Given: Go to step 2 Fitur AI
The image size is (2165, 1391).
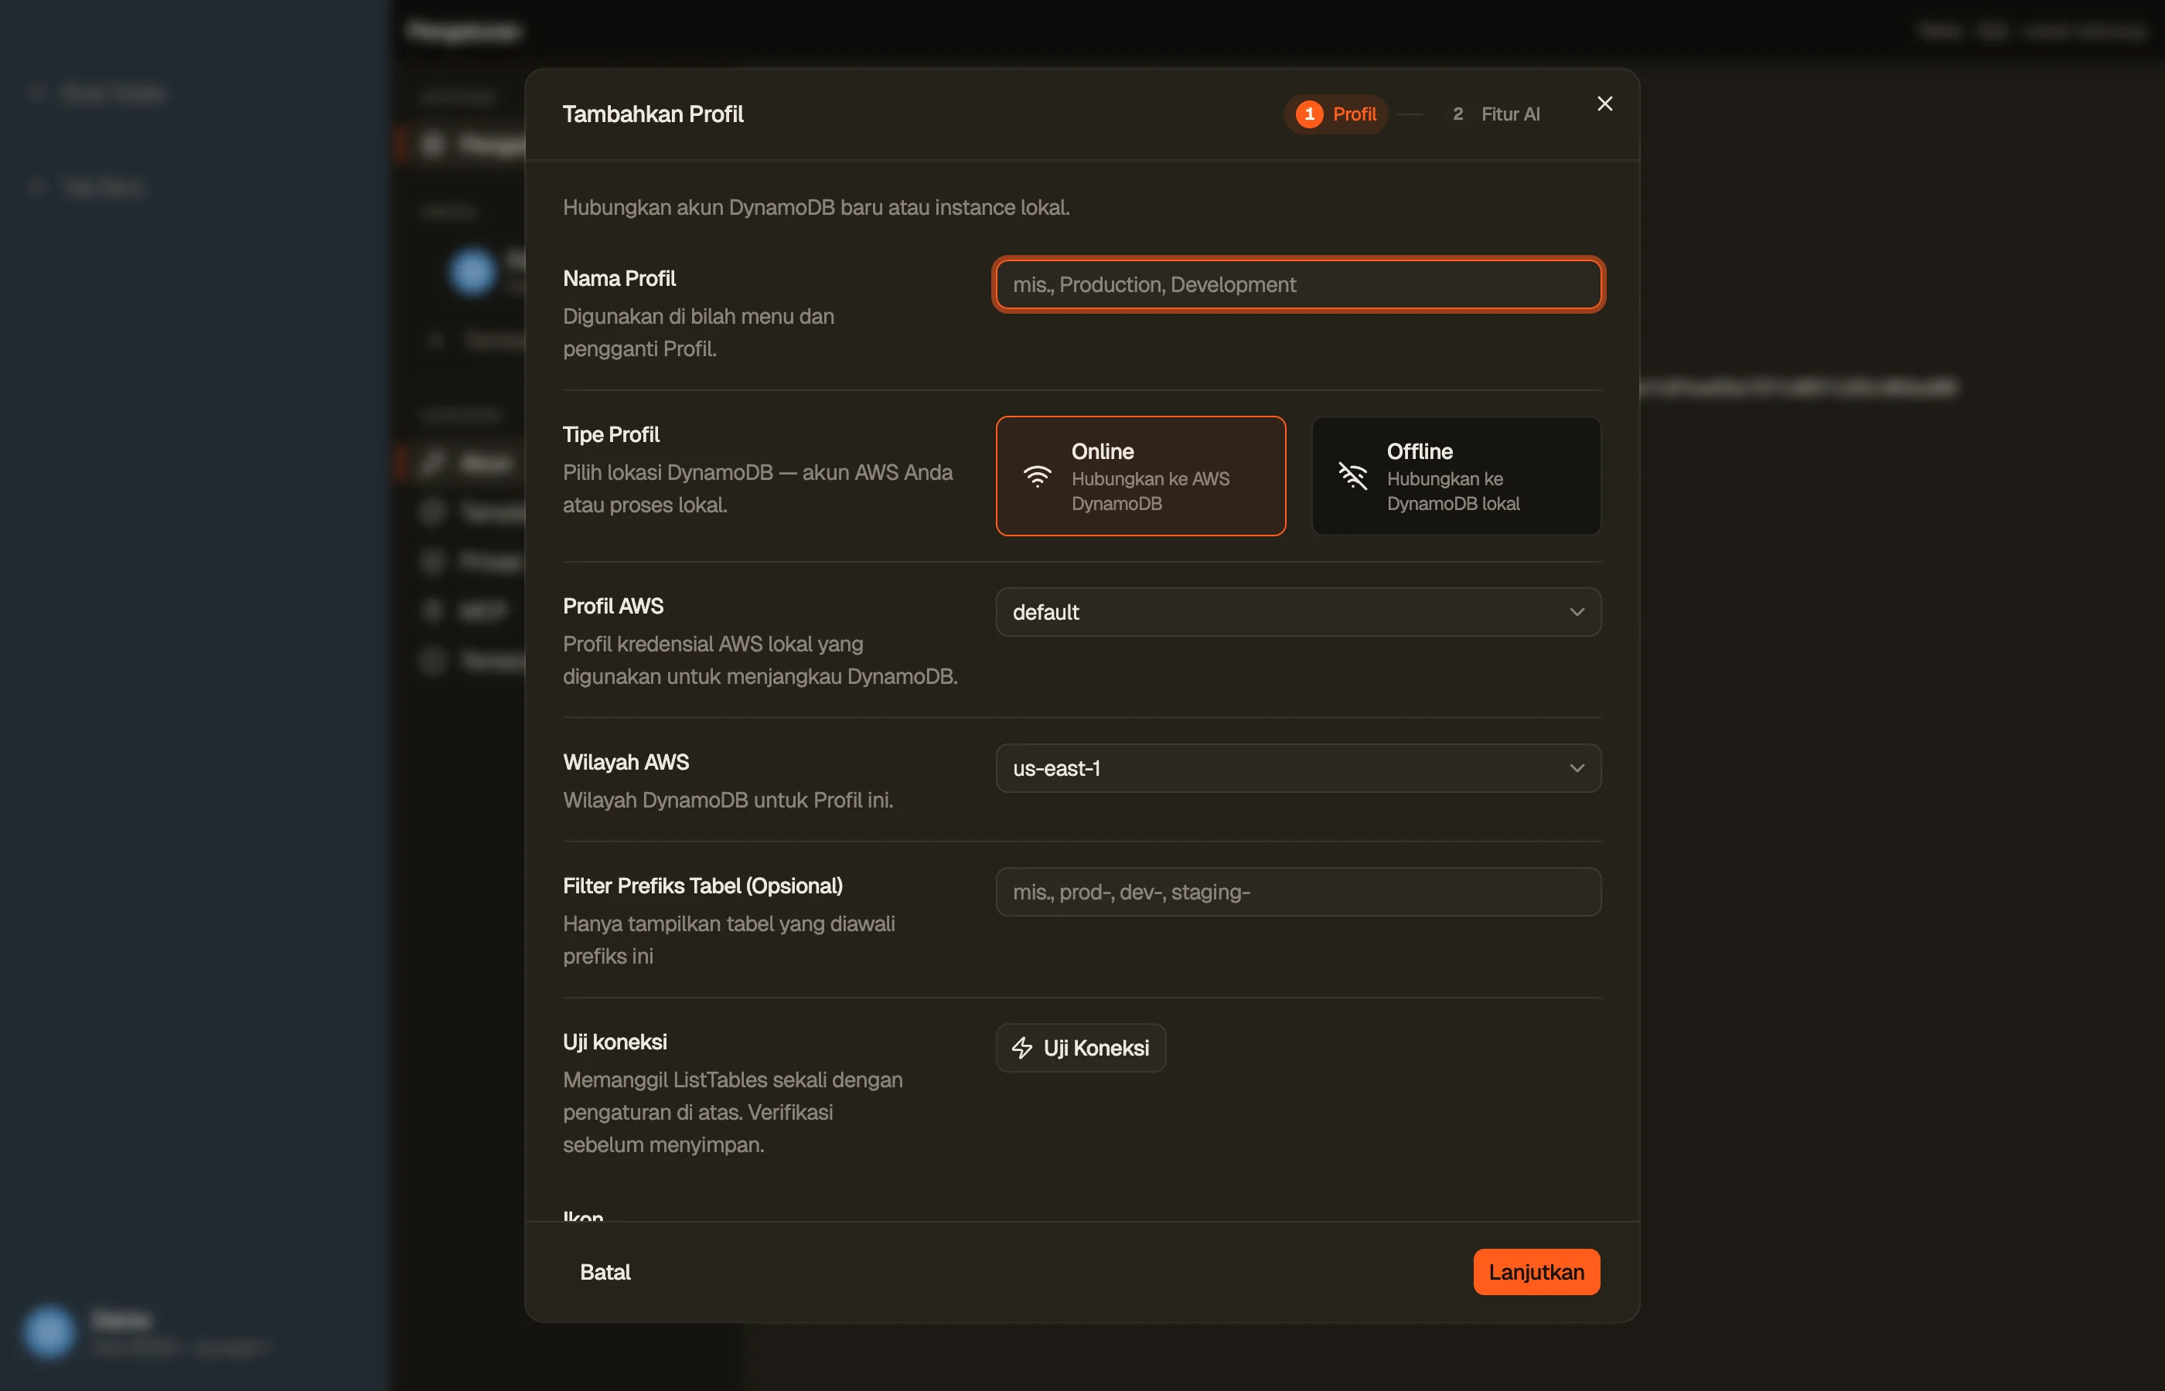Looking at the screenshot, I should [1495, 114].
